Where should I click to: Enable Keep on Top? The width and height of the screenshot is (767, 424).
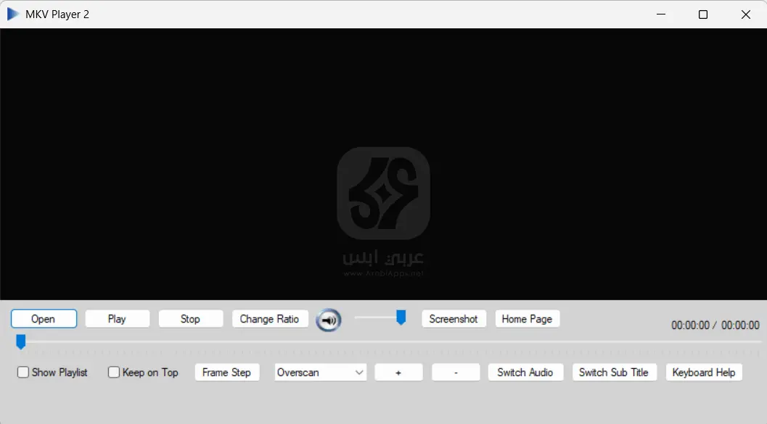114,372
